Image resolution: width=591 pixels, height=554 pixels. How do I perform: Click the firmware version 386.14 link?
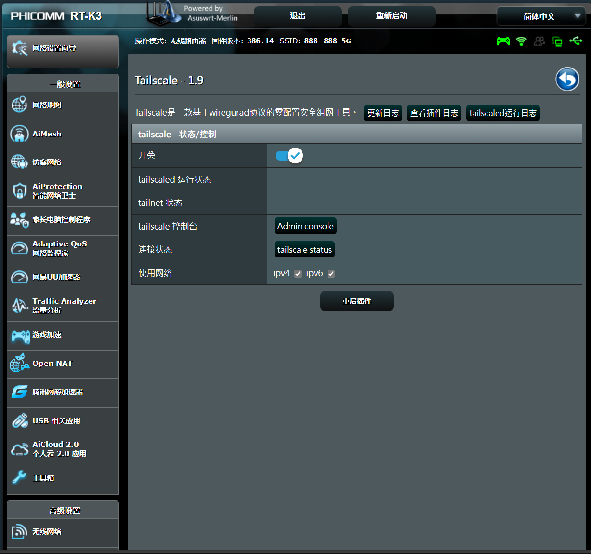click(x=260, y=41)
